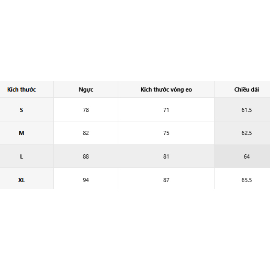
Task: Select the L size row label
Action: tap(21, 156)
